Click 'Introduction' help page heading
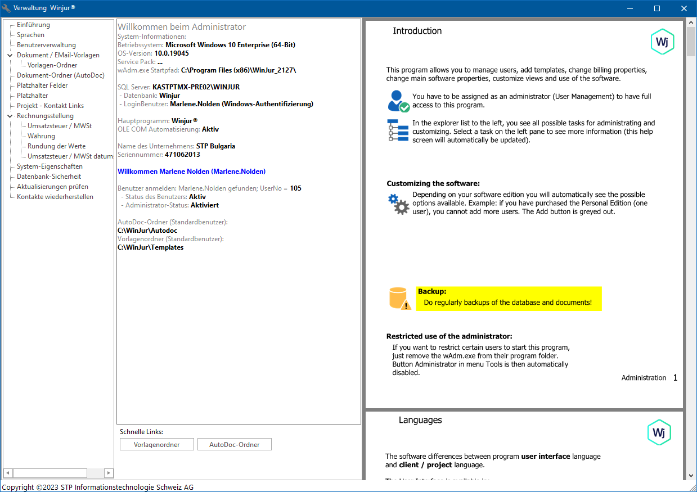This screenshot has height=492, width=697. [417, 31]
